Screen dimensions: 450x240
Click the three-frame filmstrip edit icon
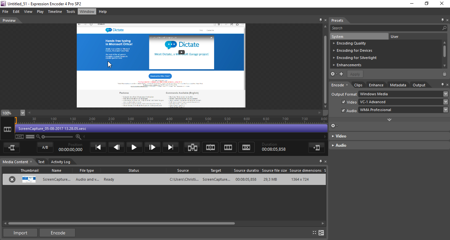click(228, 147)
